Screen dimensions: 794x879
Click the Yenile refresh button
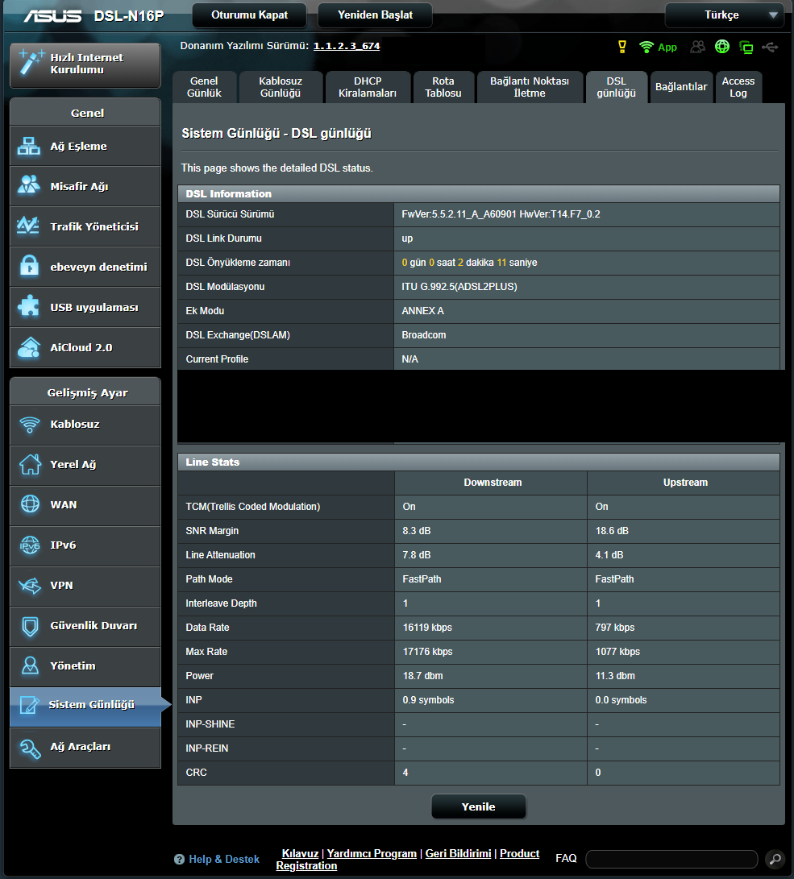[x=478, y=806]
